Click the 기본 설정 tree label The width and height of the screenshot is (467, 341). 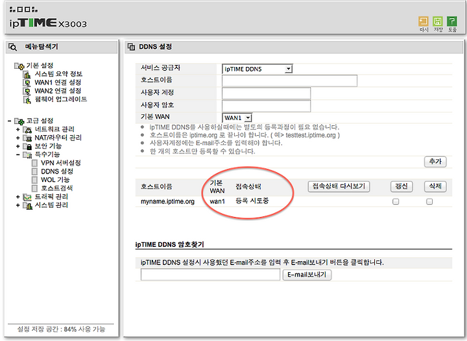(40, 66)
